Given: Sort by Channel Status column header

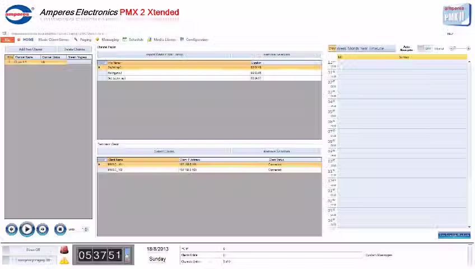Looking at the screenshot, I should [54, 57].
